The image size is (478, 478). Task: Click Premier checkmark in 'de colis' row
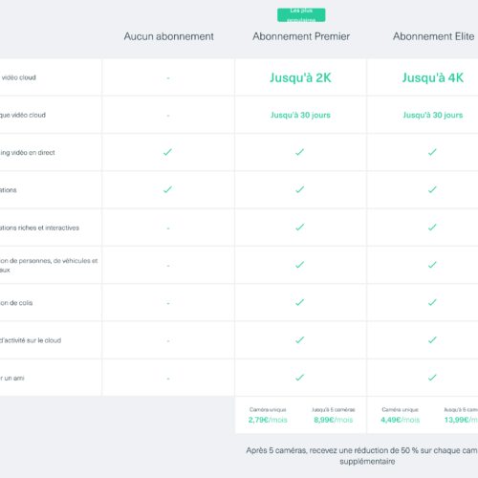pyautogui.click(x=300, y=303)
